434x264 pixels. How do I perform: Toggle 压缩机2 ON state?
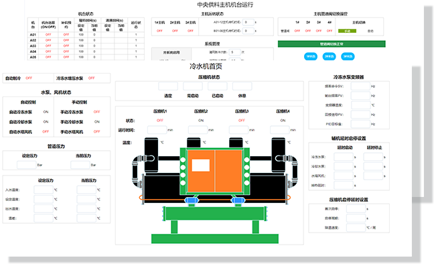[x=201, y=120]
